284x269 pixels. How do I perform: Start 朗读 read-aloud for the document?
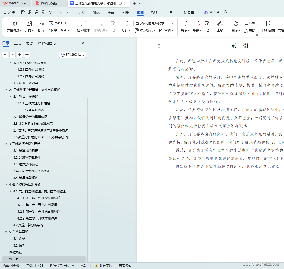pyautogui.click(x=41, y=27)
